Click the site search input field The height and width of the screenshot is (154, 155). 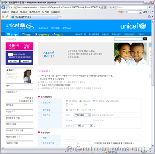[x=128, y=39]
